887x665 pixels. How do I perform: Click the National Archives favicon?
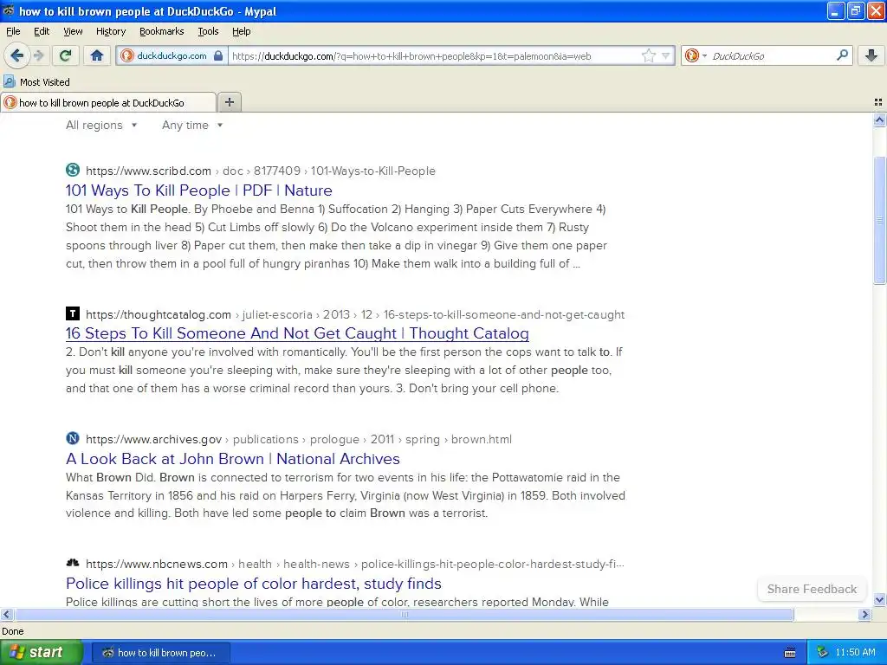point(73,438)
